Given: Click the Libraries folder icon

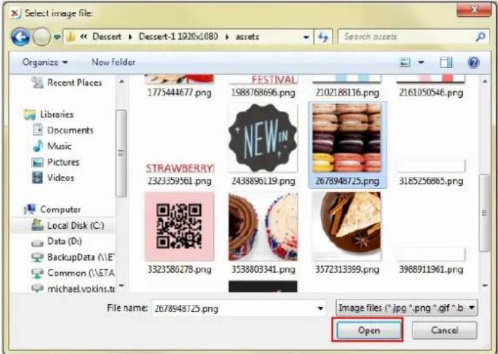Looking at the screenshot, I should click(30, 115).
